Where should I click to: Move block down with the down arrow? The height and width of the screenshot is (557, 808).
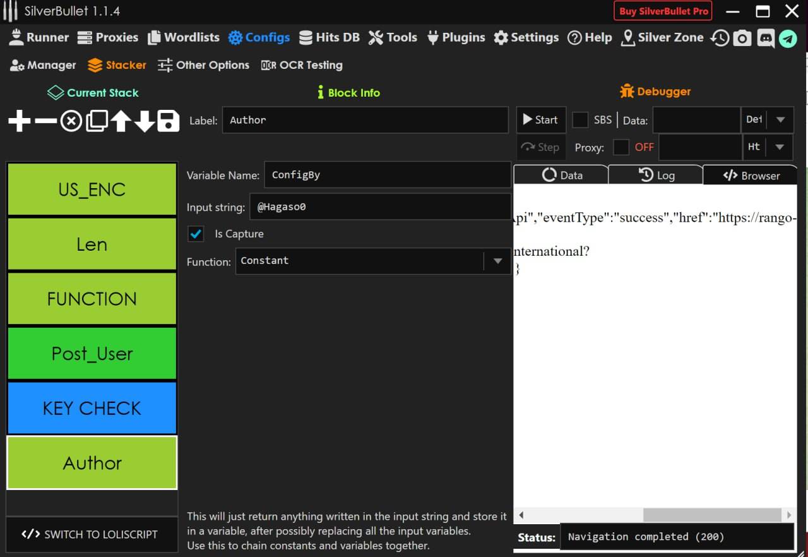tap(145, 121)
